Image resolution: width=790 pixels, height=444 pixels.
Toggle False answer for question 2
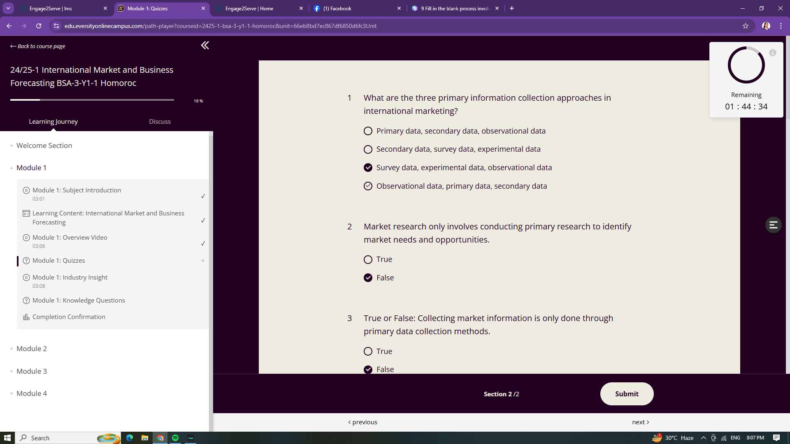(x=368, y=277)
